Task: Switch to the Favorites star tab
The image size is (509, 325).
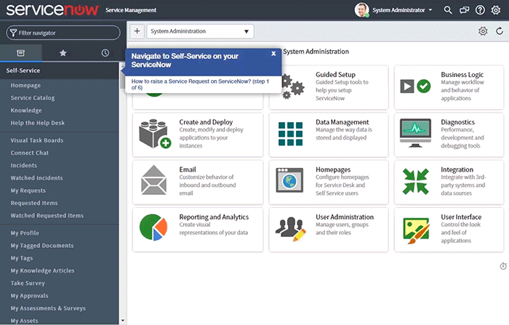Action: [x=63, y=53]
